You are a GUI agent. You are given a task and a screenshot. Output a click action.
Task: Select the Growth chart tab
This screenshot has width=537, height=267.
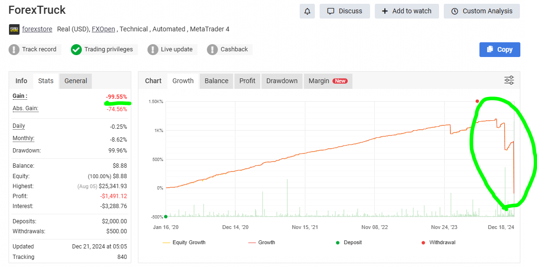tap(183, 81)
